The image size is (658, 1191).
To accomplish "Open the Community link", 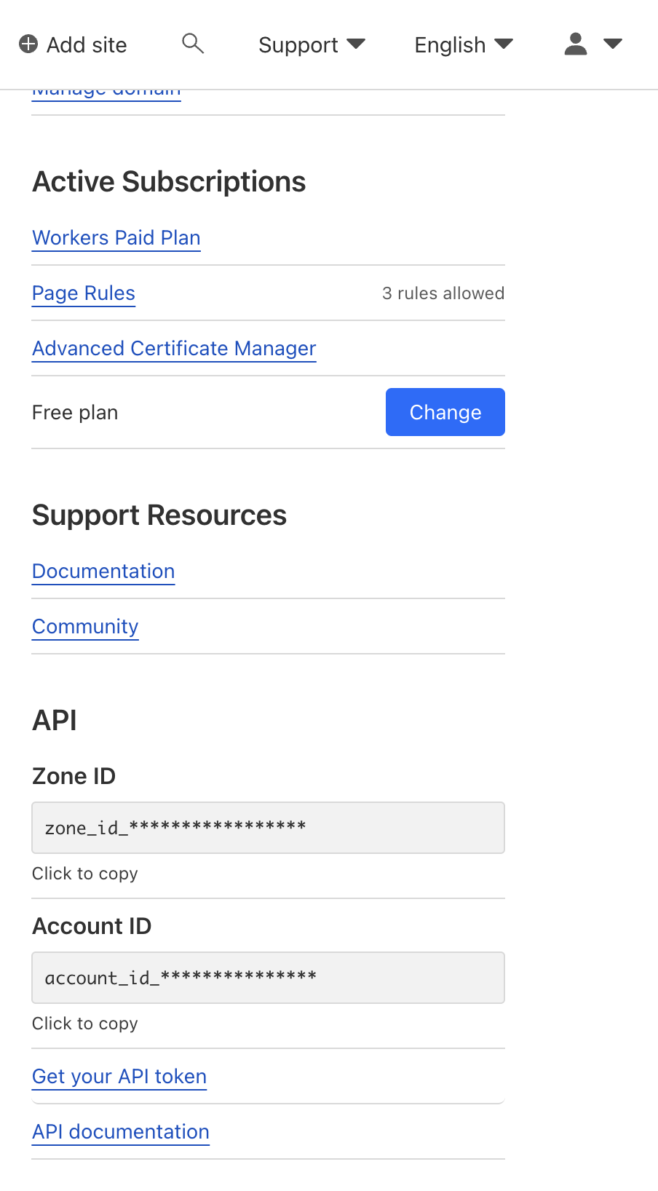I will coord(85,627).
